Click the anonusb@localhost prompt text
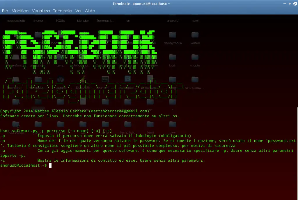 click(23, 165)
